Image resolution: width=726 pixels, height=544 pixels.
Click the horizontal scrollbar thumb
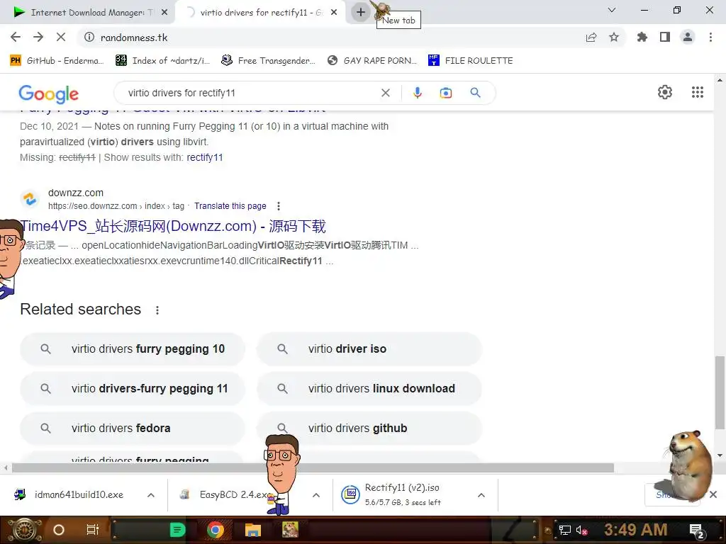click(313, 468)
